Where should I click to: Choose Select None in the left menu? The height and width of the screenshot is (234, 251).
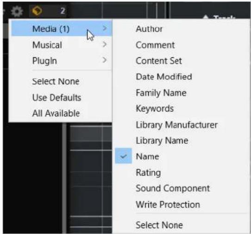56,81
